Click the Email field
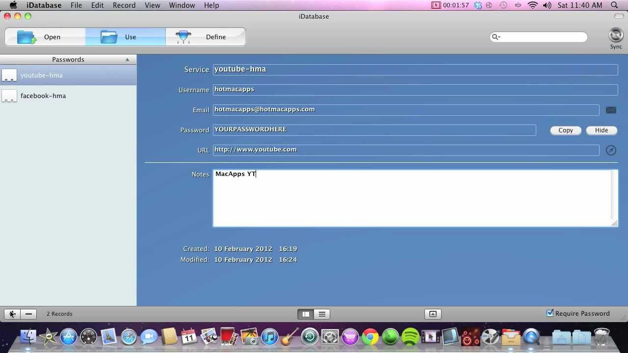The height and width of the screenshot is (353, 628). [406, 110]
